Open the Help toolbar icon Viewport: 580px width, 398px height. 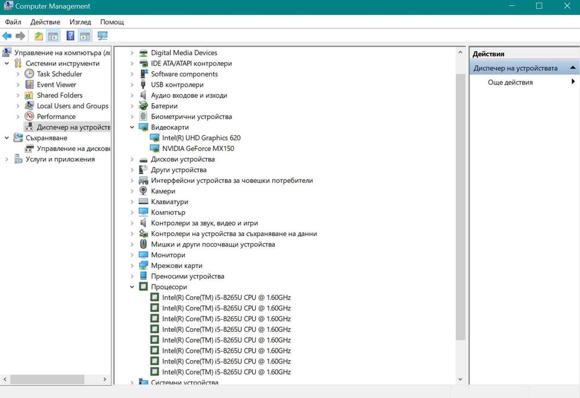70,36
